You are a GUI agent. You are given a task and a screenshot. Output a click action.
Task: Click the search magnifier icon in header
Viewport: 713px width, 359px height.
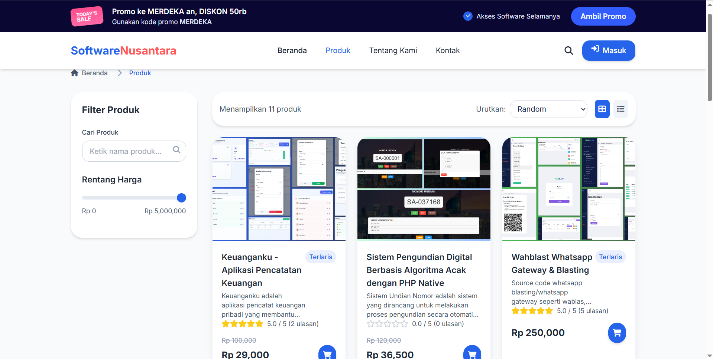pyautogui.click(x=568, y=50)
